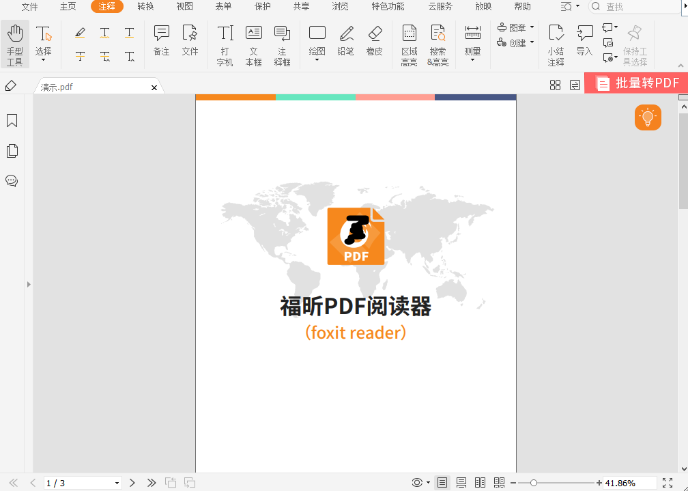Image resolution: width=688 pixels, height=491 pixels.
Task: Select the 文本框 (Text Box) tool
Action: pyautogui.click(x=253, y=44)
